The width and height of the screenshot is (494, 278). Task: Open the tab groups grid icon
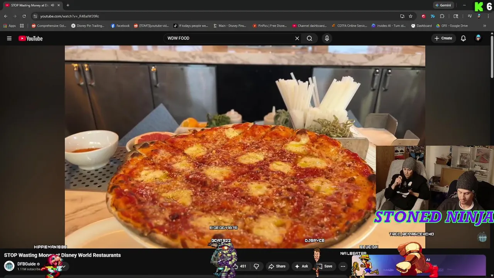(22, 26)
